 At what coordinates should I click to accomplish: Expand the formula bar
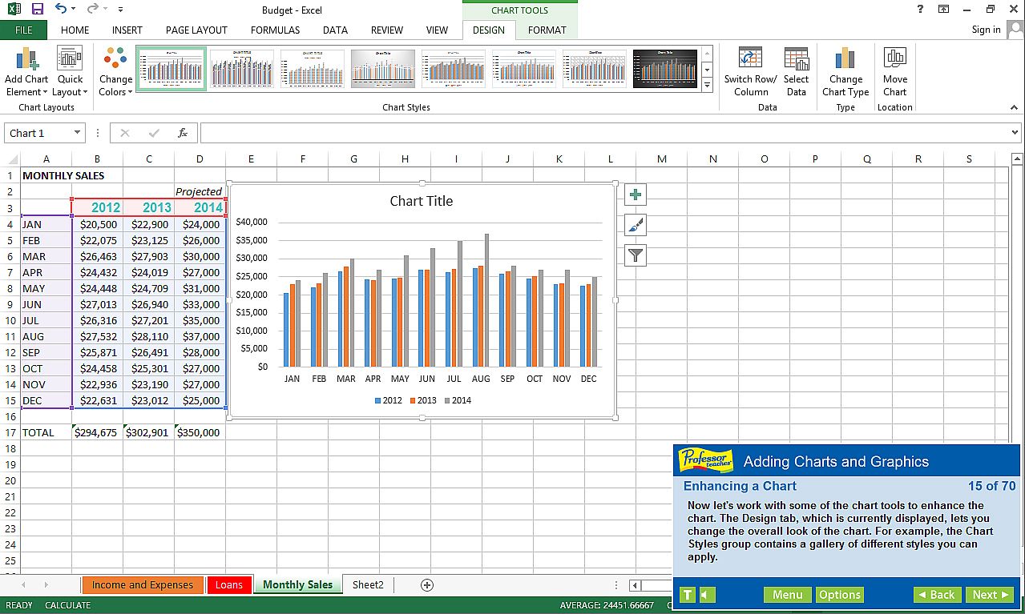tap(1015, 133)
